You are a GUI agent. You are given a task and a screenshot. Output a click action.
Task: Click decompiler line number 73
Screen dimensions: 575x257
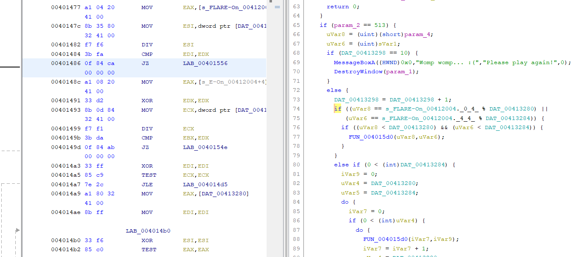click(x=296, y=100)
